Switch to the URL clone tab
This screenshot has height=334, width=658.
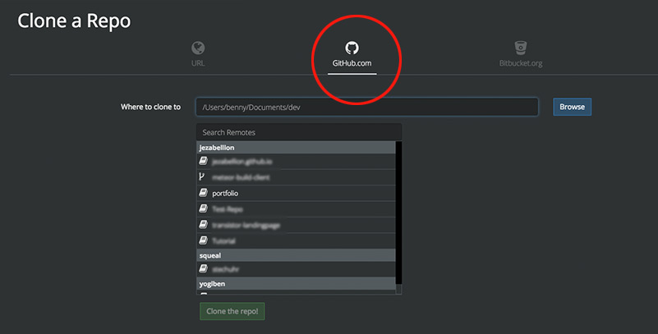coord(198,54)
